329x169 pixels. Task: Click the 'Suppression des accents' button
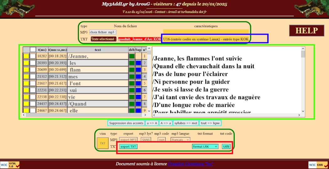(x=126, y=123)
